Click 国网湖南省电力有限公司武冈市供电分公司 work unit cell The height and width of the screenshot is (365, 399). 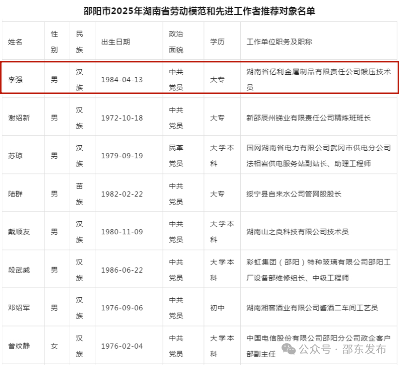pos(319,155)
